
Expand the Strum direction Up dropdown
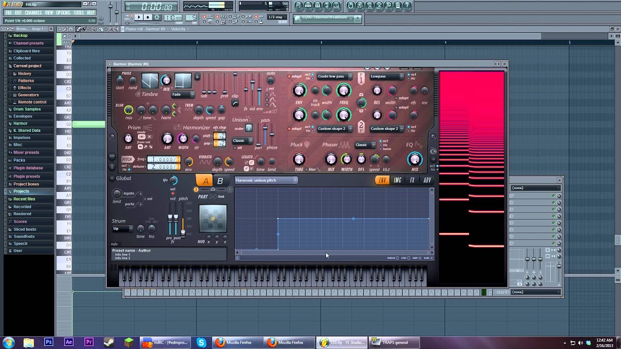[122, 229]
